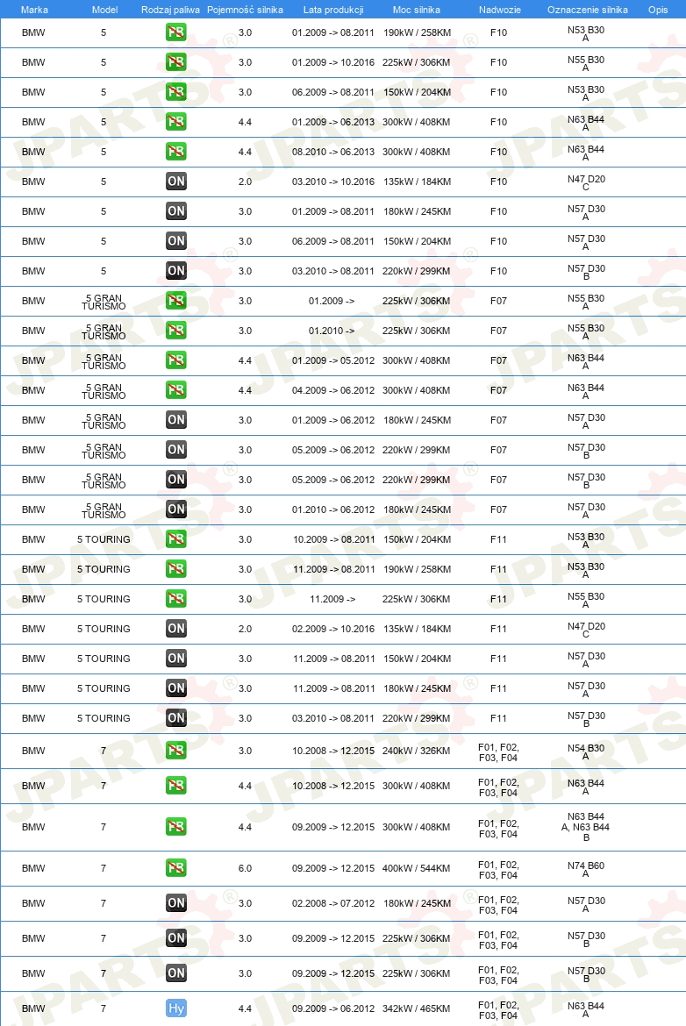Click capacity 2.0 in BMW 5 F10 row
Screen dimensions: 686x1026
245,182
